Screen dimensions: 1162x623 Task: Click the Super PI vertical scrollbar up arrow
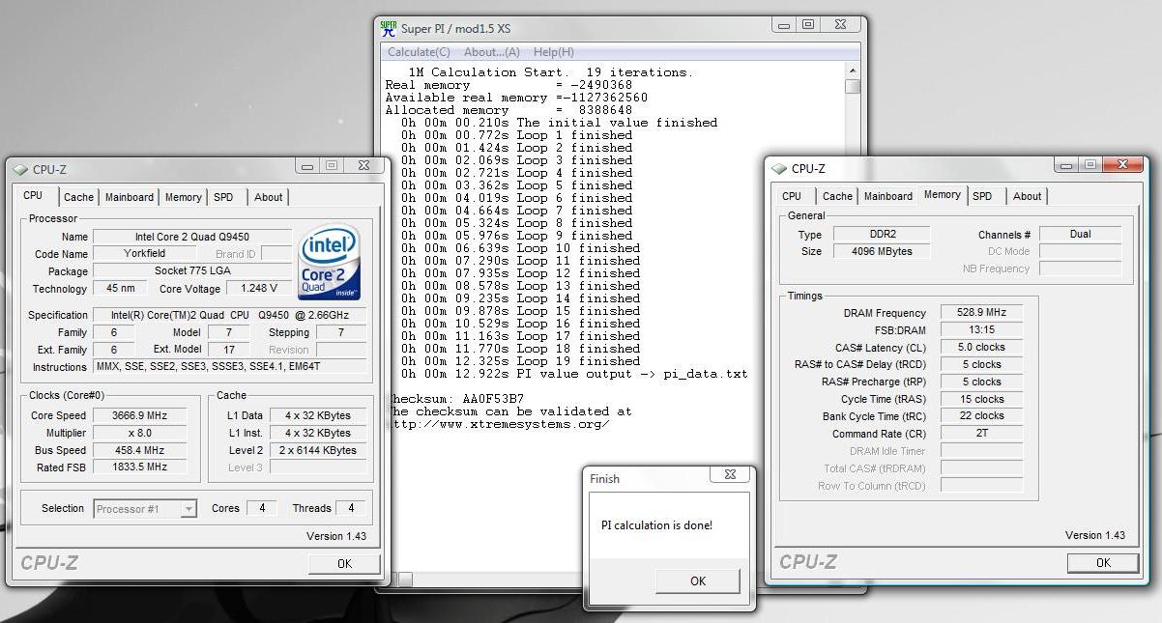pos(852,71)
